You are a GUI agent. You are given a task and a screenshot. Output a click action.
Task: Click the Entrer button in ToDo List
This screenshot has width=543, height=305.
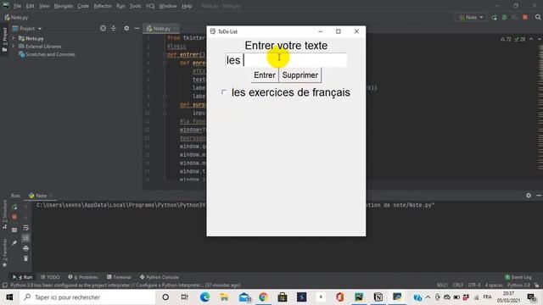[x=265, y=75]
